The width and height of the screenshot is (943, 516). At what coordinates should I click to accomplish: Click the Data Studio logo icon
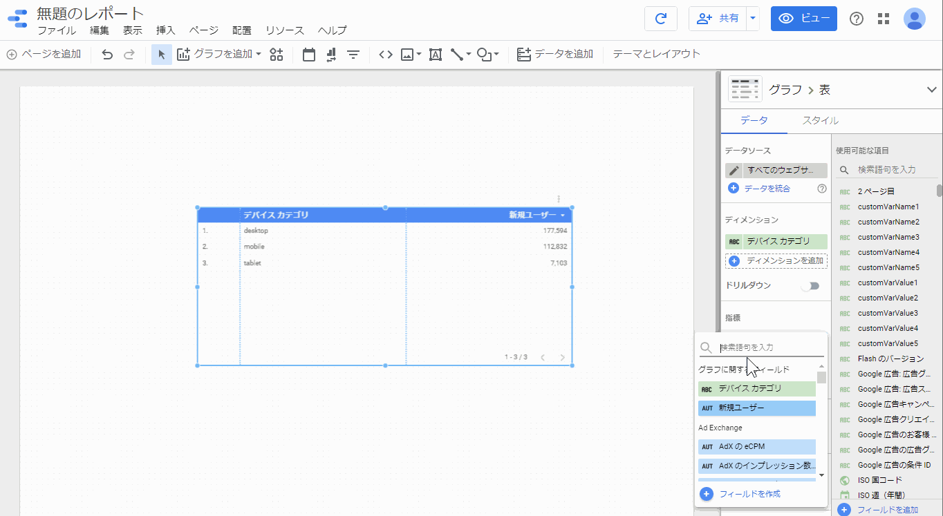coord(17,19)
